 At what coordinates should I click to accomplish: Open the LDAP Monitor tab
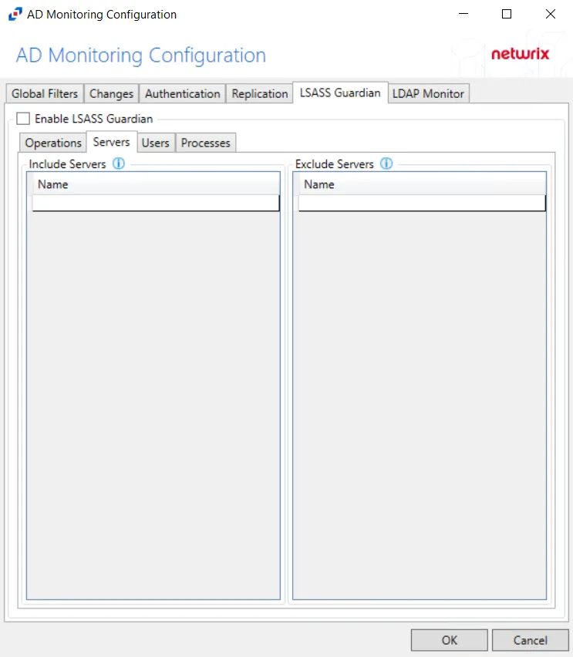coord(428,93)
